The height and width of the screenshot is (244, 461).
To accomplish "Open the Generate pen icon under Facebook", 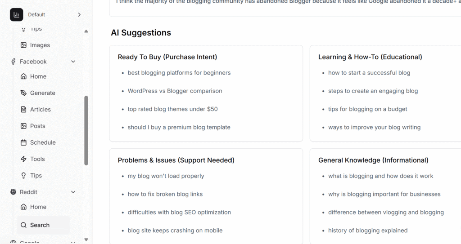I will [x=23, y=93].
